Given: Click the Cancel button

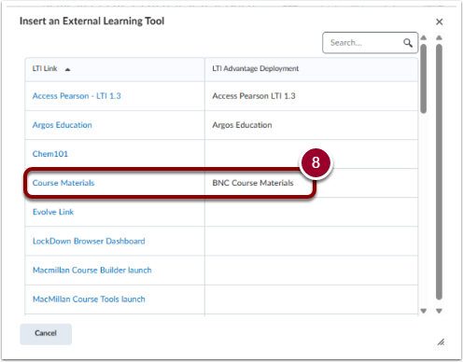Looking at the screenshot, I should tap(46, 333).
